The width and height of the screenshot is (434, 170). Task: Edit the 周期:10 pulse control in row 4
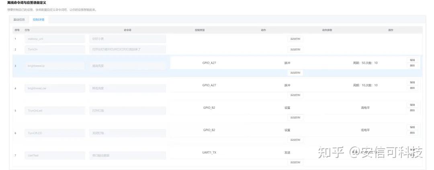coord(412,82)
